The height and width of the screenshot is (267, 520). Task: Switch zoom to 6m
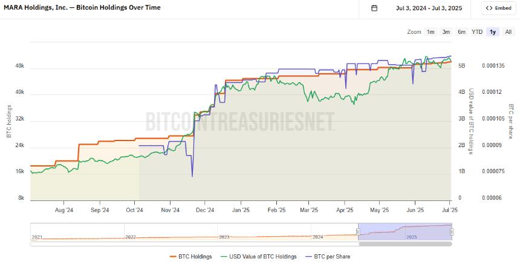pos(461,32)
